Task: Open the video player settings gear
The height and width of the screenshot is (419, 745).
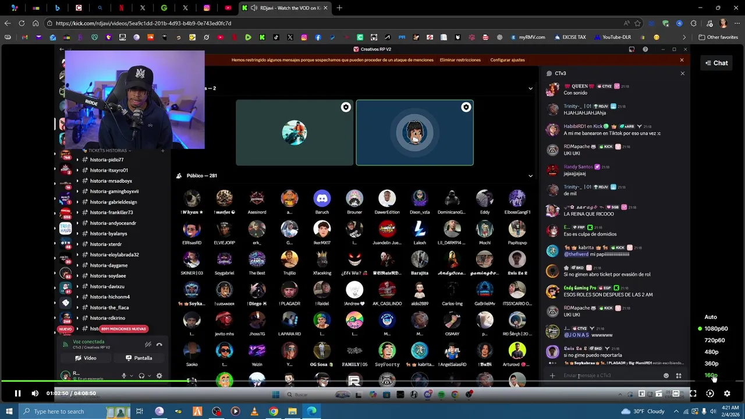Action: pos(727,393)
